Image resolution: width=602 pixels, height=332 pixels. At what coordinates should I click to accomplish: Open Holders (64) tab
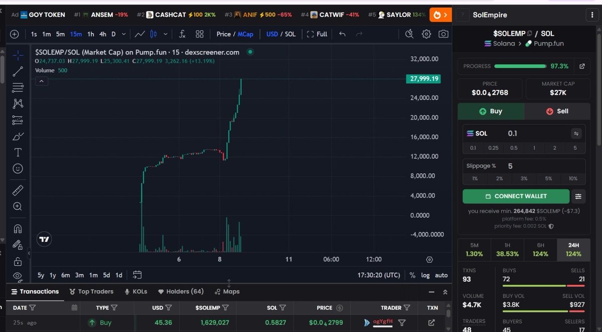tap(181, 291)
